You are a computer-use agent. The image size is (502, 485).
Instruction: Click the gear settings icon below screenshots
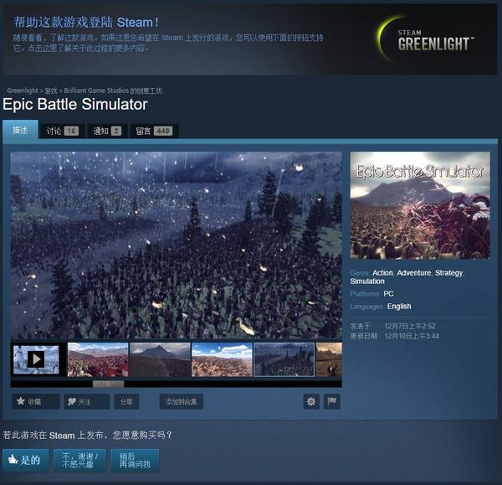pos(311,401)
